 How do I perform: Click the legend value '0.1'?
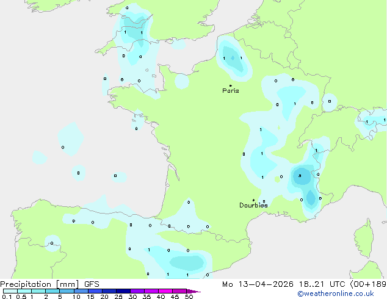(x=7, y=297)
